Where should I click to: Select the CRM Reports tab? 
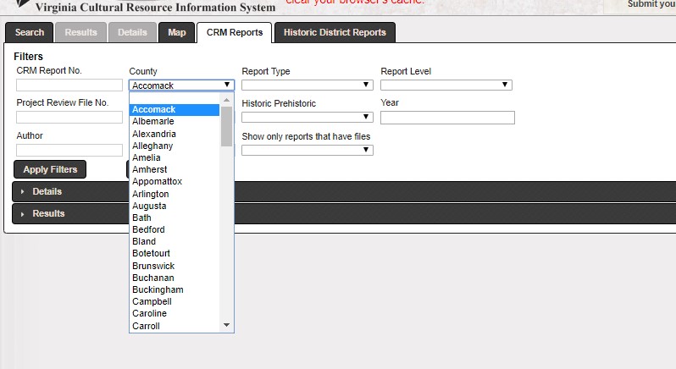[x=235, y=33]
